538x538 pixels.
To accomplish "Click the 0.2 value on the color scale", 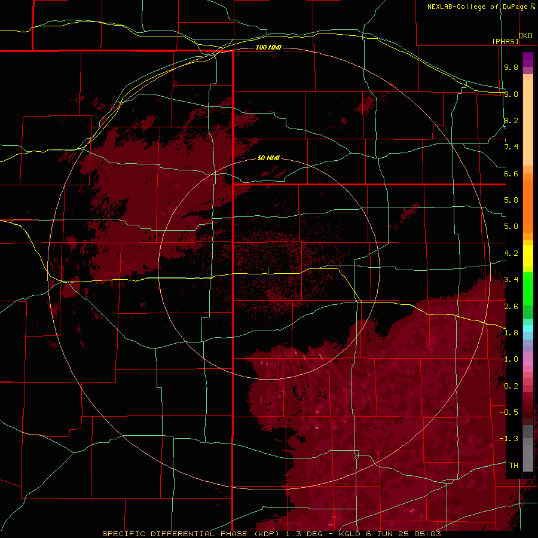I will (511, 386).
